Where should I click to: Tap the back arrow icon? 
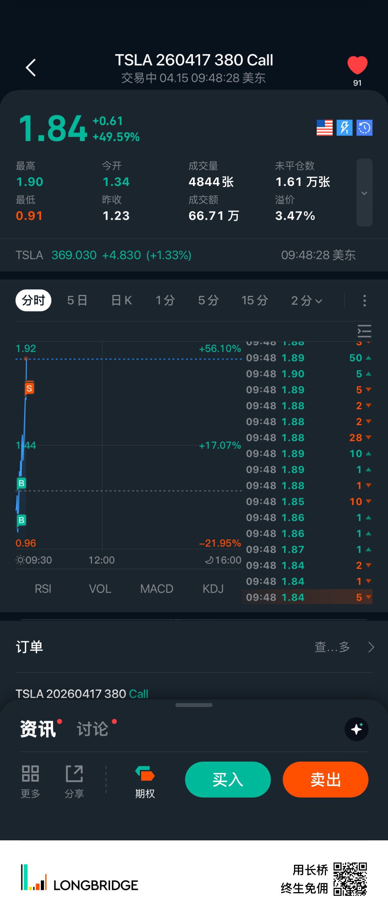pos(31,68)
